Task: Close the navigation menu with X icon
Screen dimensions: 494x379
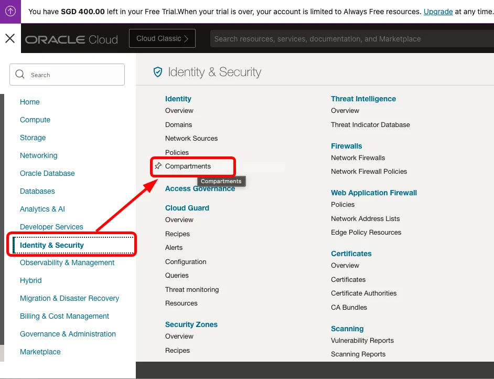Action: coord(10,38)
